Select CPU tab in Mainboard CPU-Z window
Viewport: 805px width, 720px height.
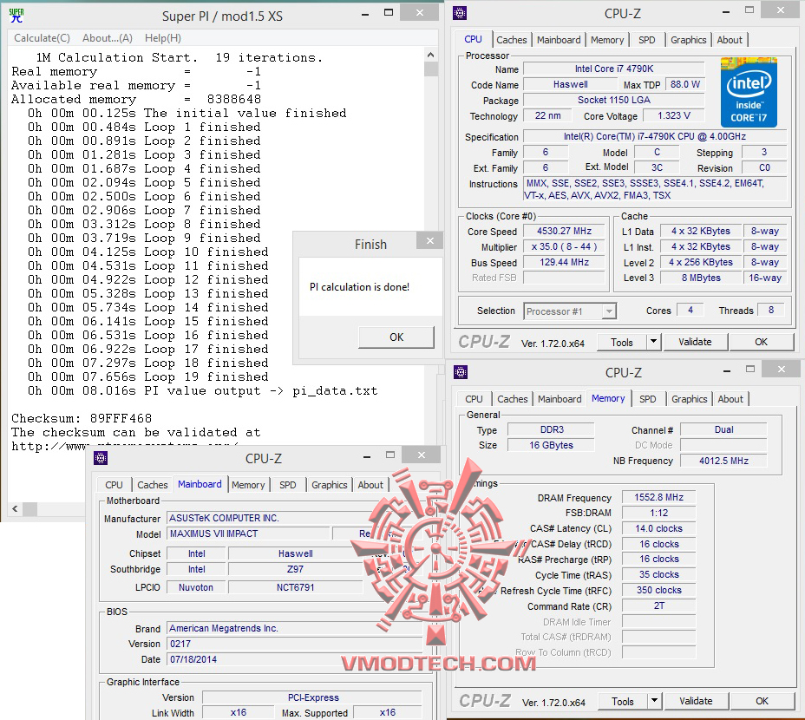coord(114,485)
